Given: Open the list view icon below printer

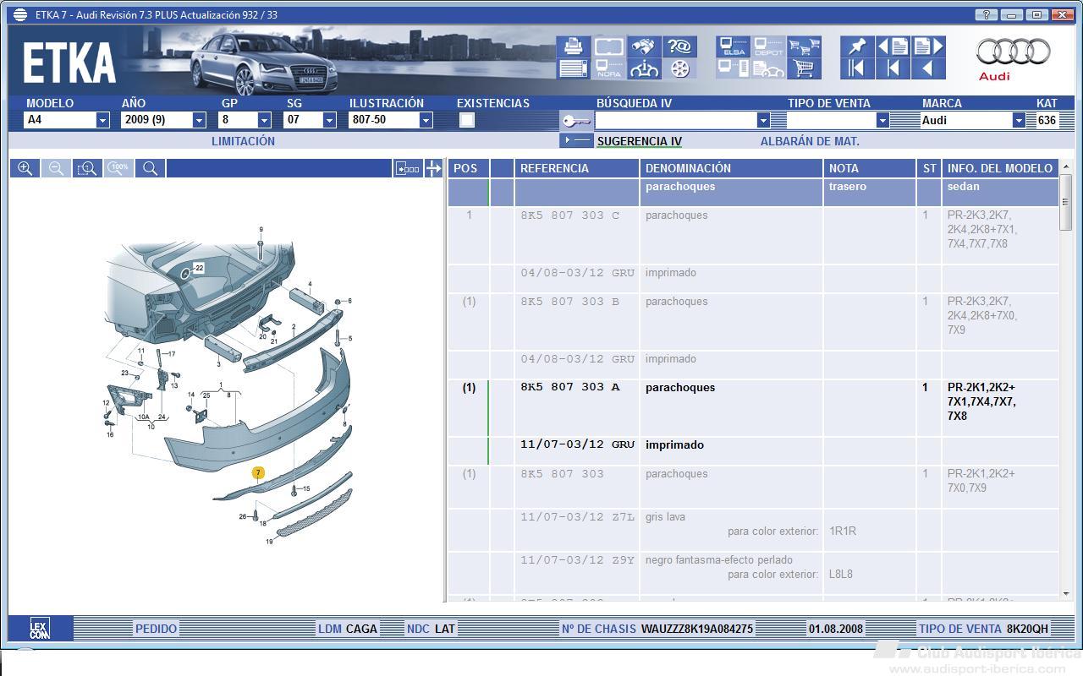Looking at the screenshot, I should (573, 69).
